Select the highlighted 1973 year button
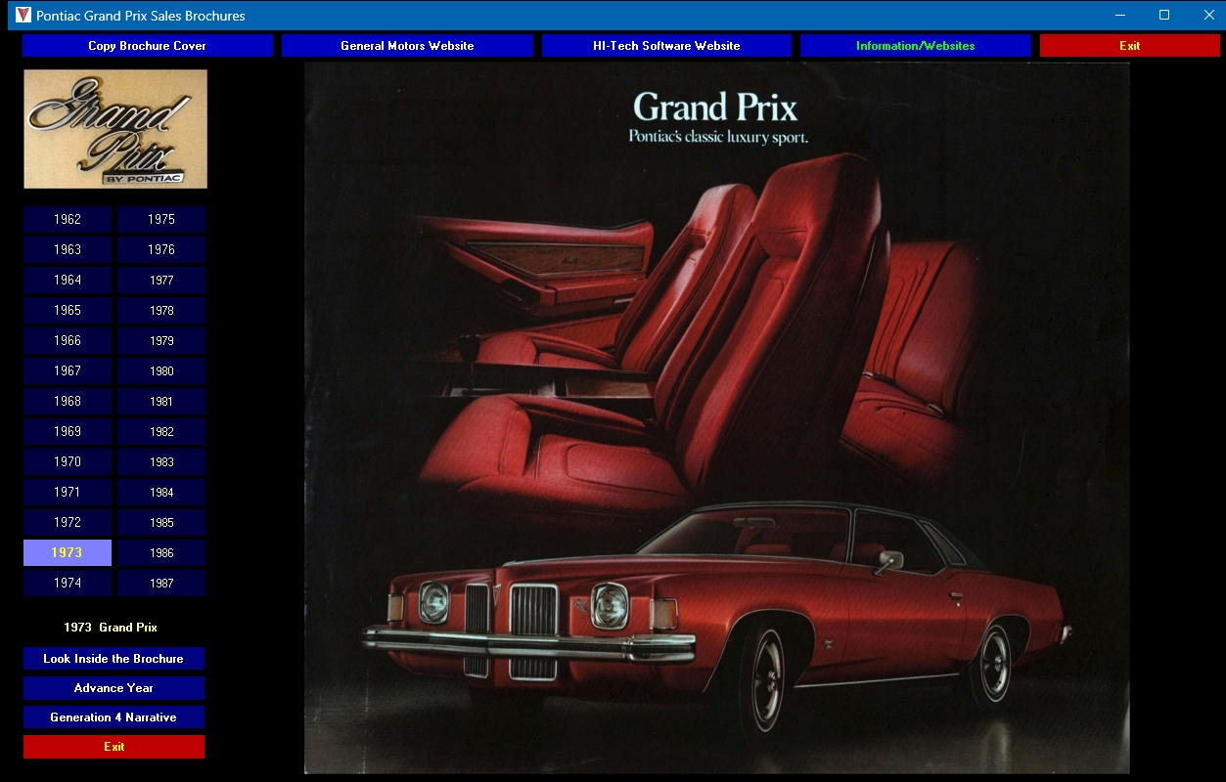The image size is (1226, 782). (68, 553)
